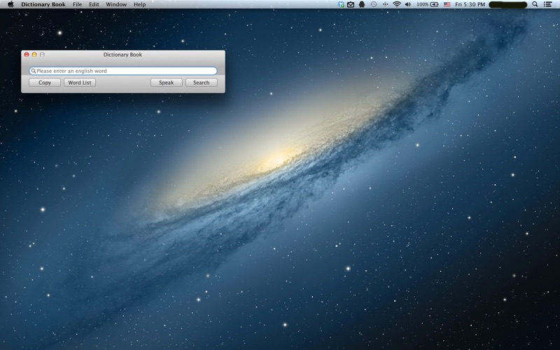Screen dimensions: 560x350
Task: Open the Help menu
Action: pos(140,4)
